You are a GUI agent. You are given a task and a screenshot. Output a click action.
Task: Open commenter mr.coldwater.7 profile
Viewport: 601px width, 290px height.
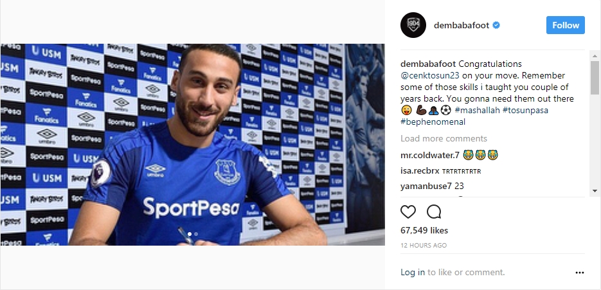(430, 155)
